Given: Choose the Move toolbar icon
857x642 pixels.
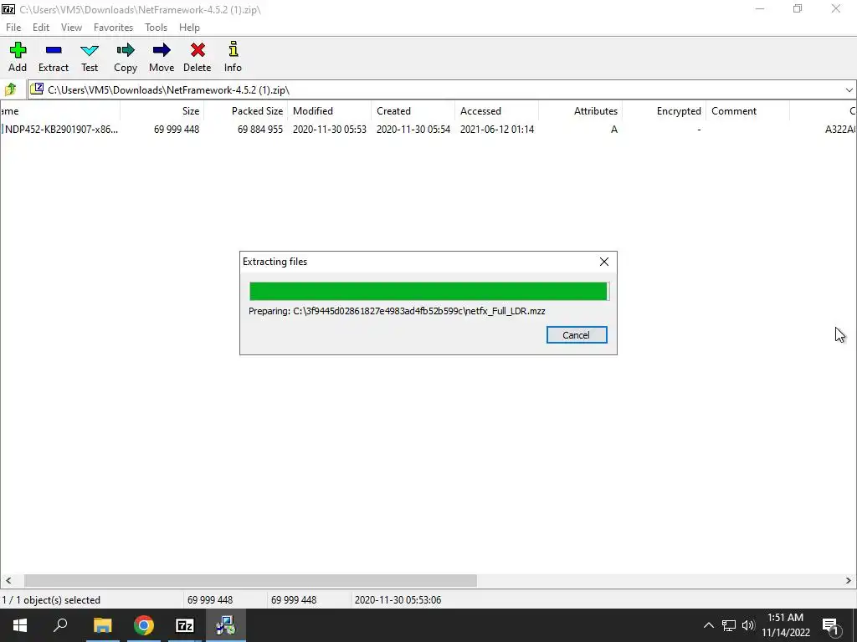Looking at the screenshot, I should [x=162, y=57].
